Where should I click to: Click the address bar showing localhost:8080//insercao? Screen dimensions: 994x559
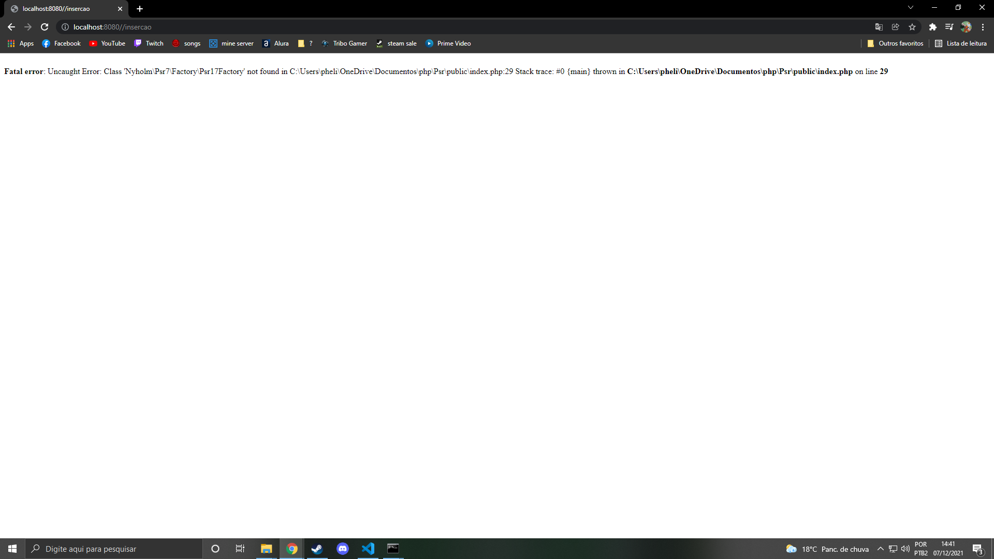(x=466, y=27)
